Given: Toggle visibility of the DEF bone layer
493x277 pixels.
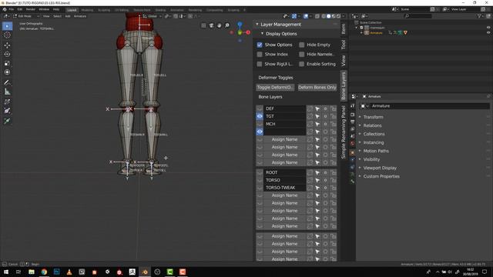Looking at the screenshot, I should [x=260, y=108].
